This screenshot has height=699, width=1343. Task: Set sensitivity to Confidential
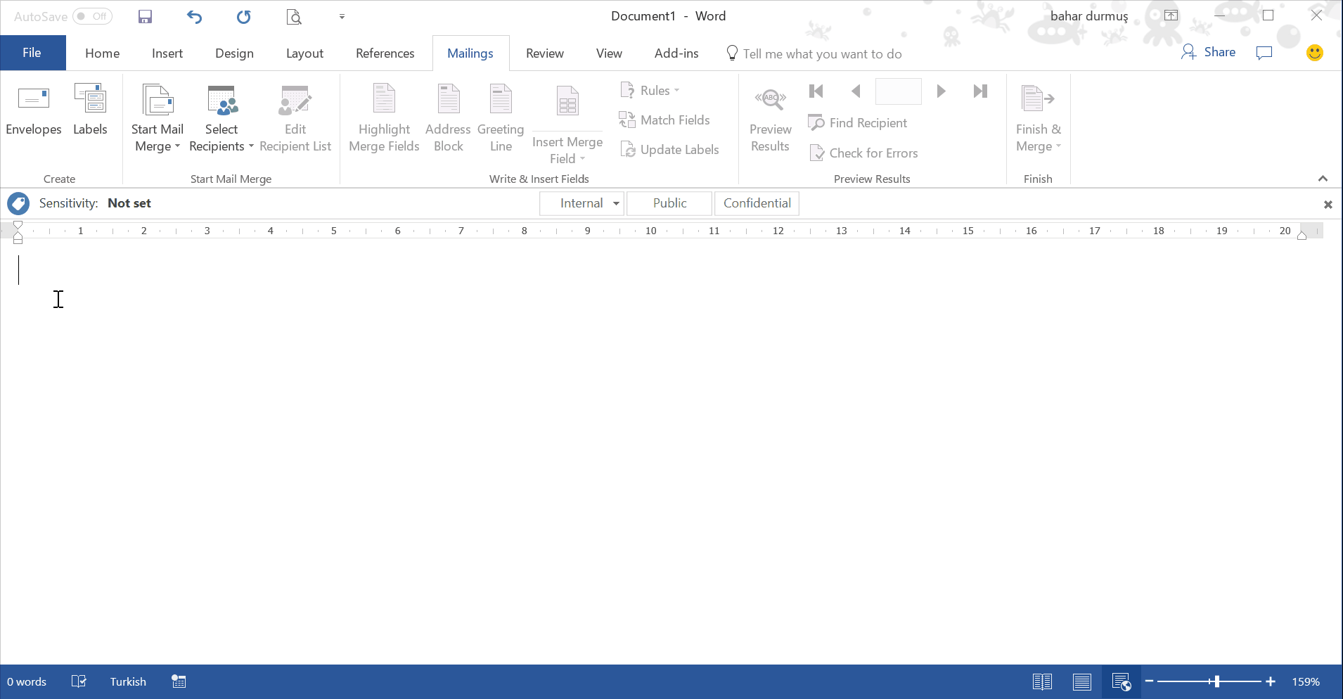[x=757, y=203]
